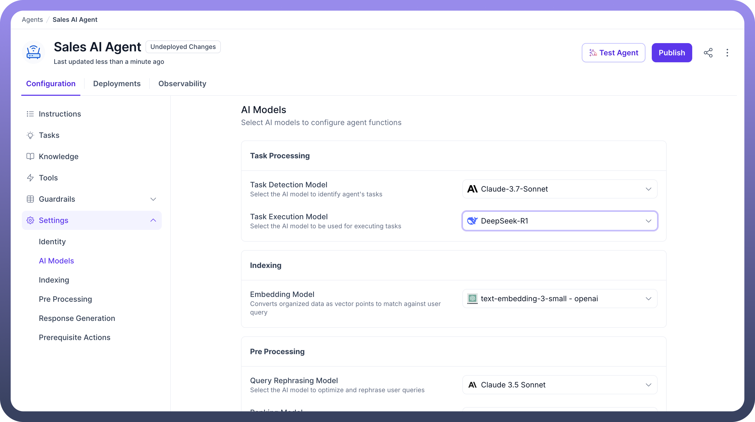This screenshot has height=422, width=755.
Task: Click the Test Agent button
Action: click(x=613, y=53)
